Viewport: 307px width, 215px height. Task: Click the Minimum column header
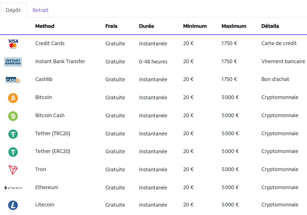[195, 26]
